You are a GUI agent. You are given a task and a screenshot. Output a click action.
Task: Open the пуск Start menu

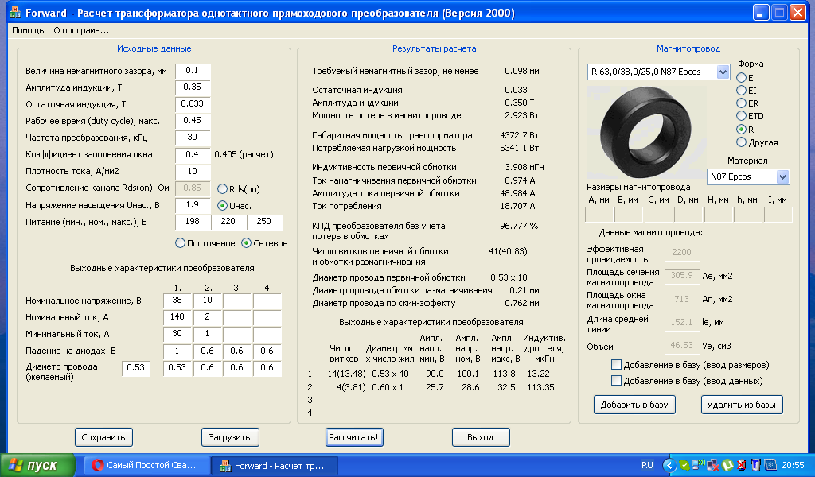37,466
